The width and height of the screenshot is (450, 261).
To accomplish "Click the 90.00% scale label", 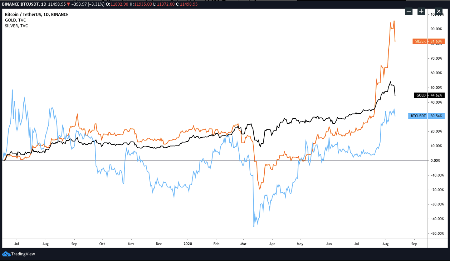I will pyautogui.click(x=437, y=29).
